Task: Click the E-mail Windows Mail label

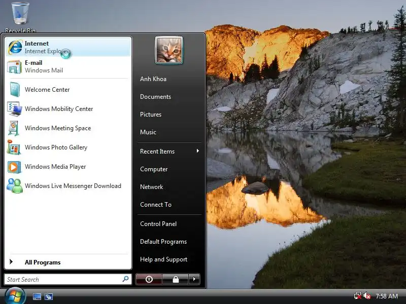Action: click(x=44, y=67)
